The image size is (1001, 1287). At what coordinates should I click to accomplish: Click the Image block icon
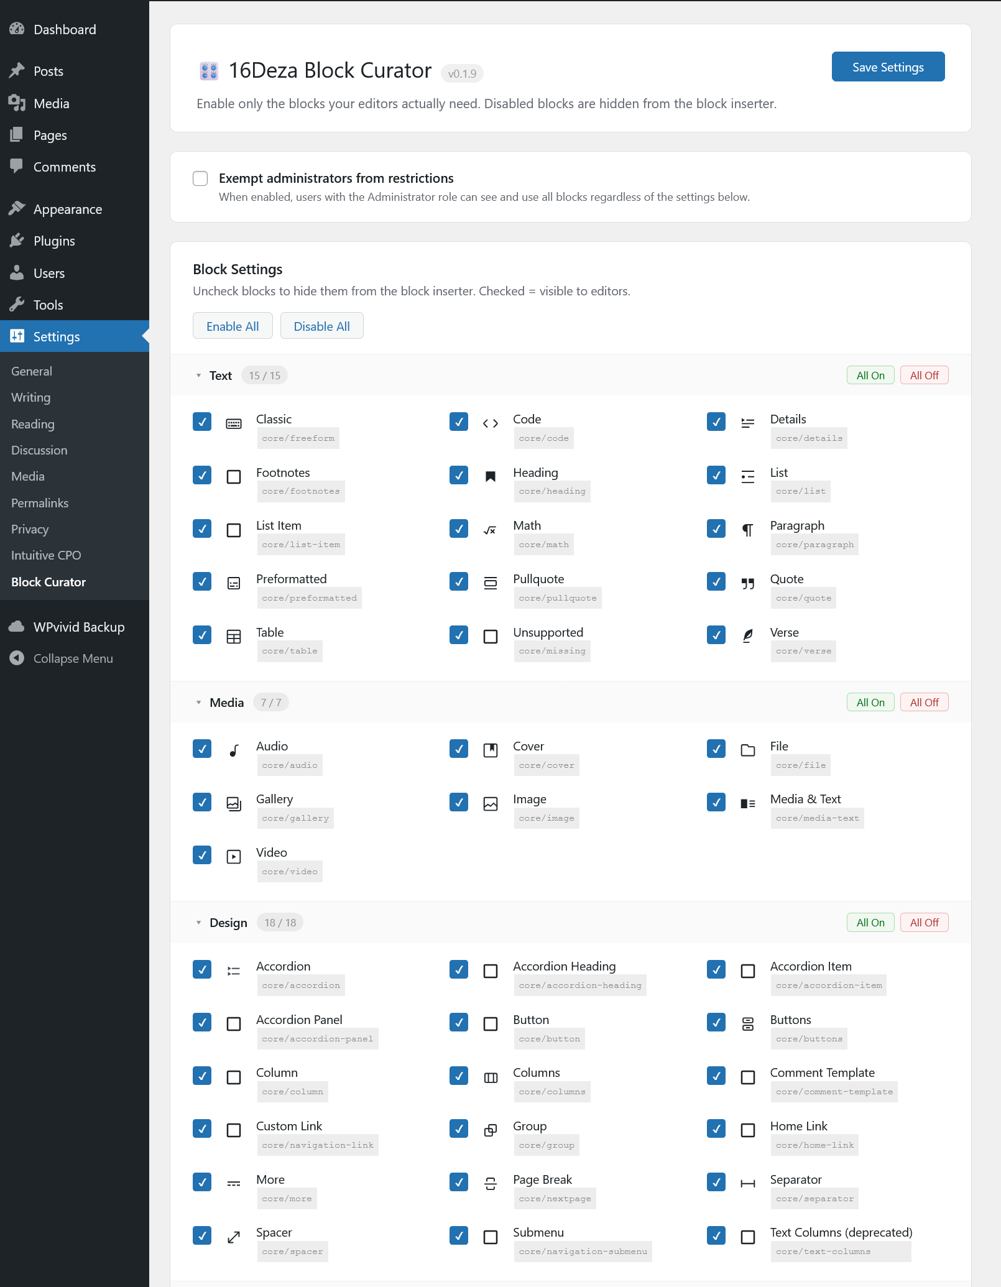pos(491,804)
